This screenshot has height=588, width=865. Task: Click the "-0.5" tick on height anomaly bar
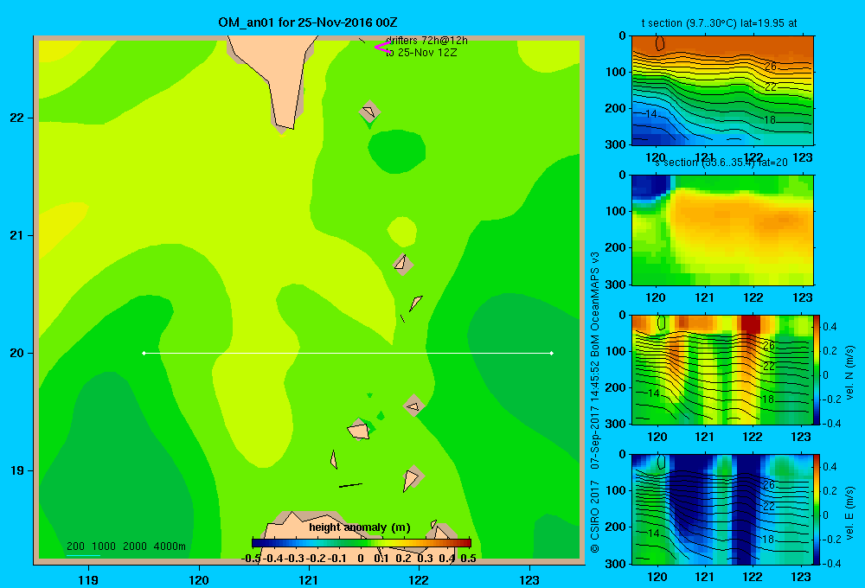point(251,559)
